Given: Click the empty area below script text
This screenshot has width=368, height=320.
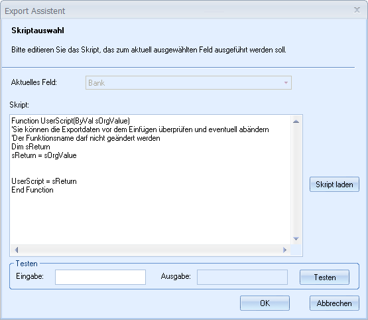Looking at the screenshot, I should (151, 218).
